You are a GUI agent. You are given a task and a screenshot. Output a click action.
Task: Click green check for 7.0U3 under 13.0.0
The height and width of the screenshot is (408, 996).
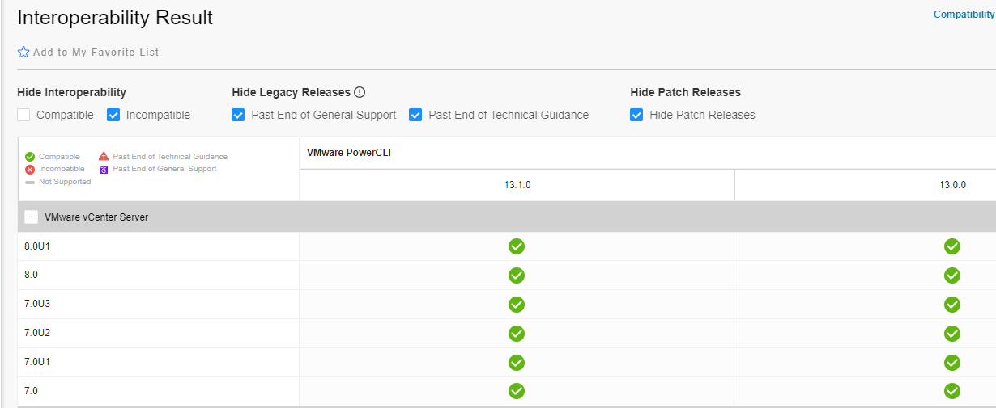952,305
